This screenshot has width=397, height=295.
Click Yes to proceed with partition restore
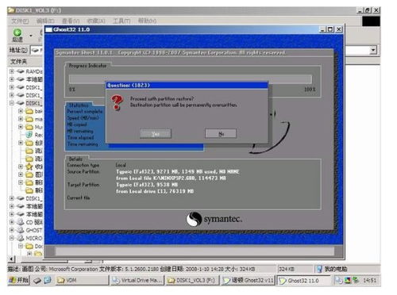(156, 134)
